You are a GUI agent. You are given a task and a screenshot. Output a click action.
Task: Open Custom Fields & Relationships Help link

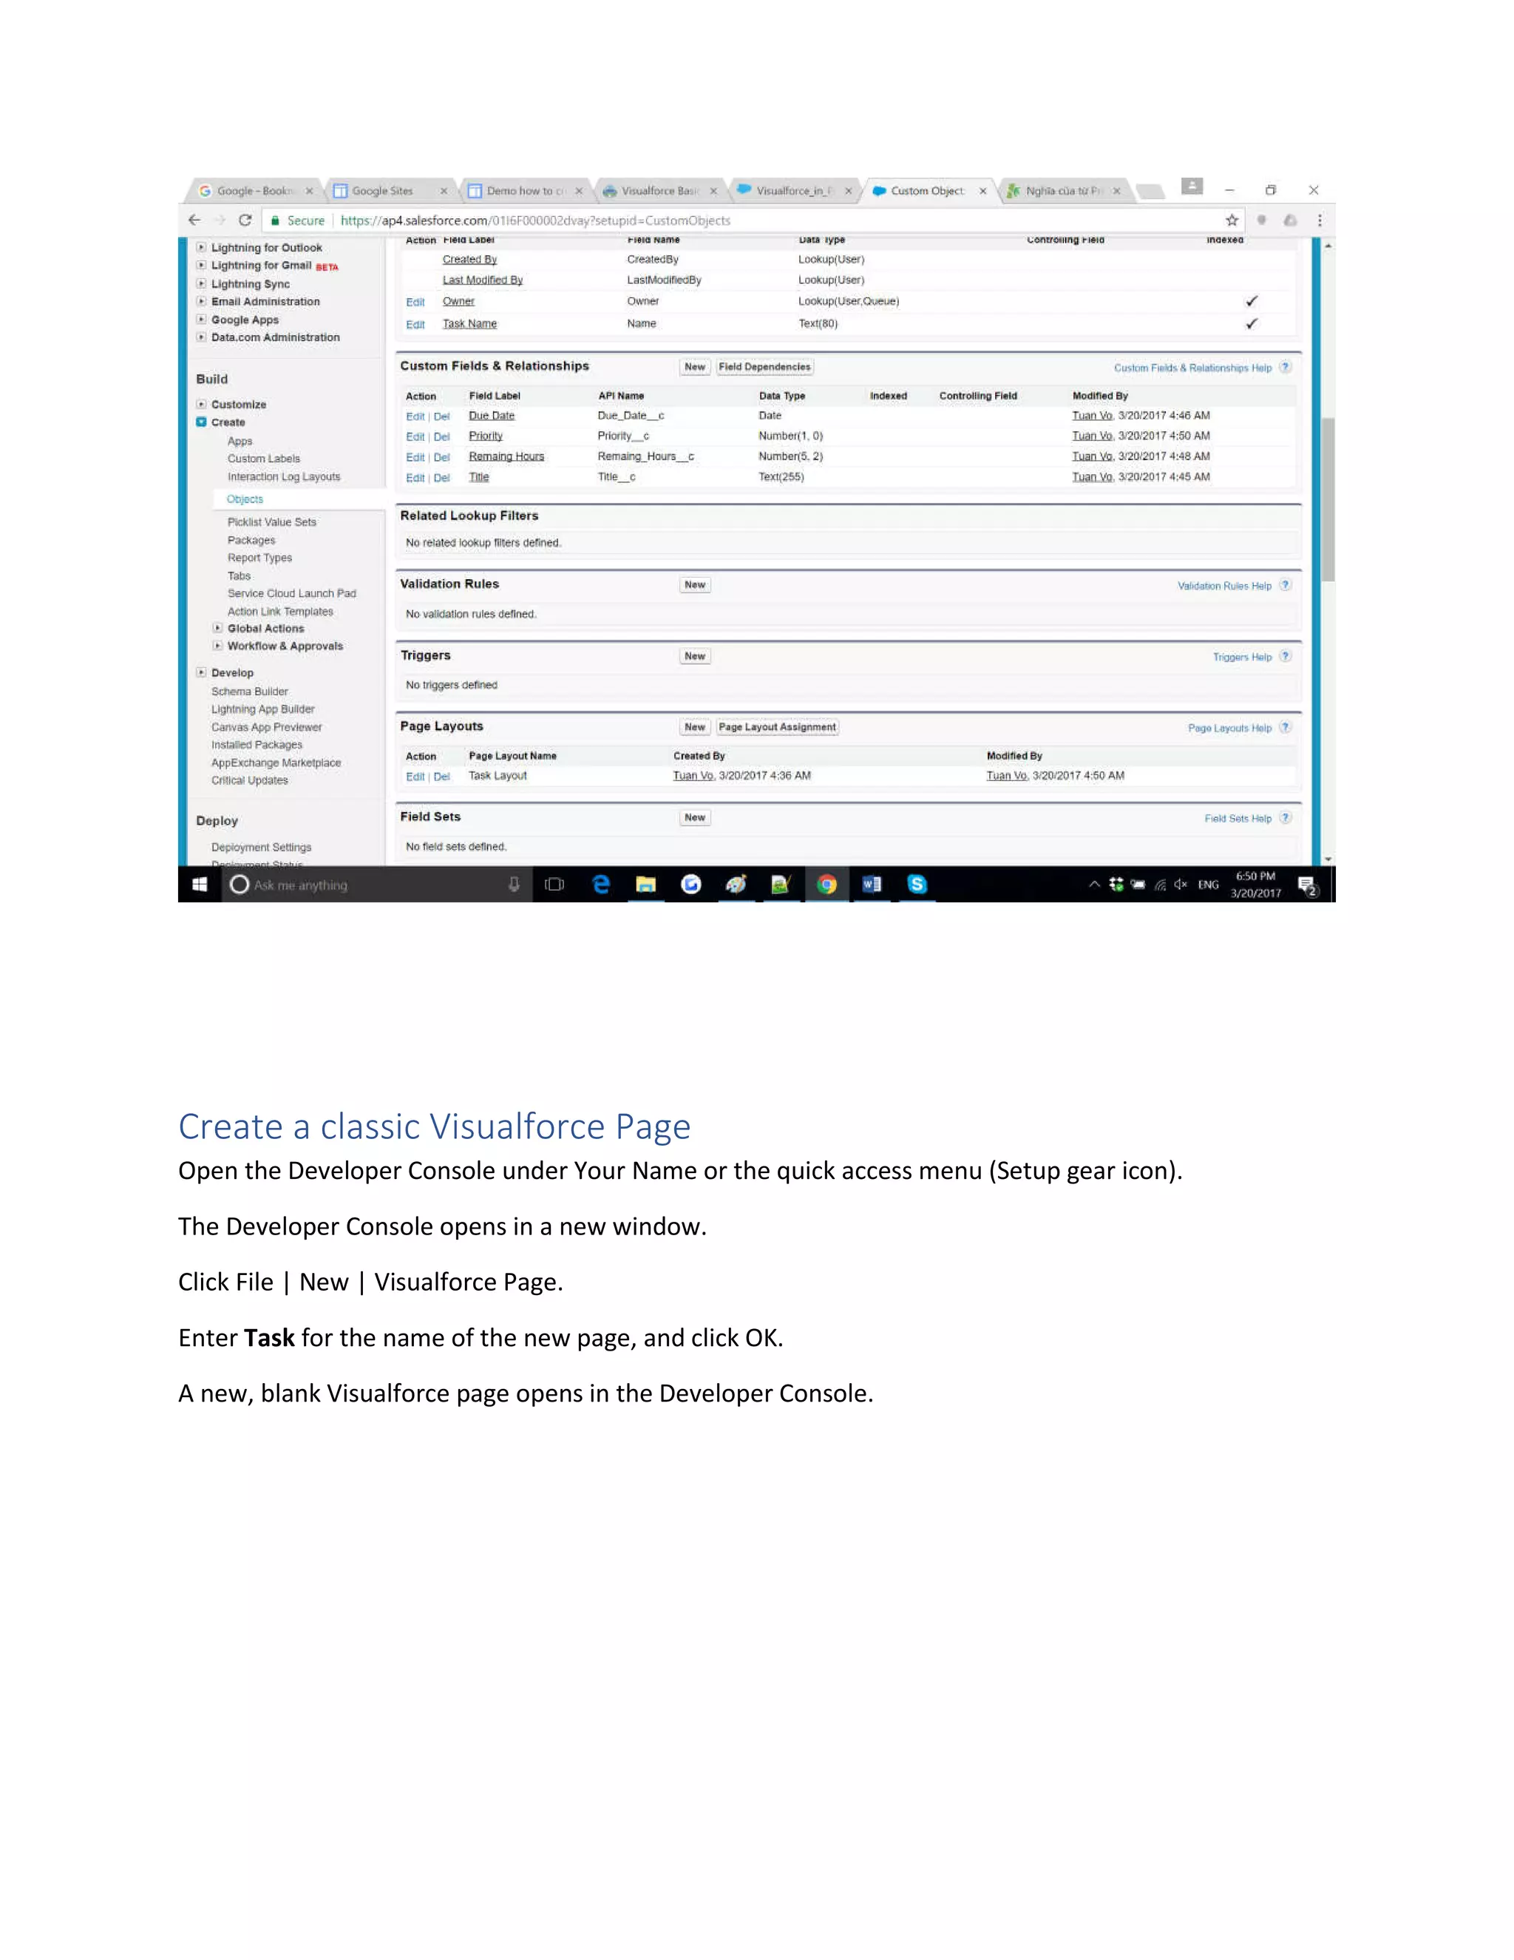[1192, 368]
